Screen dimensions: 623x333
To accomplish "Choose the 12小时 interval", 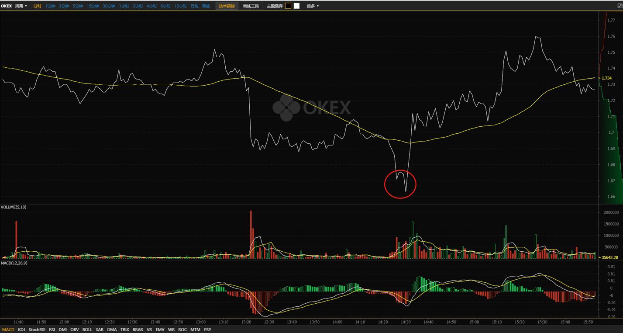I will [181, 6].
